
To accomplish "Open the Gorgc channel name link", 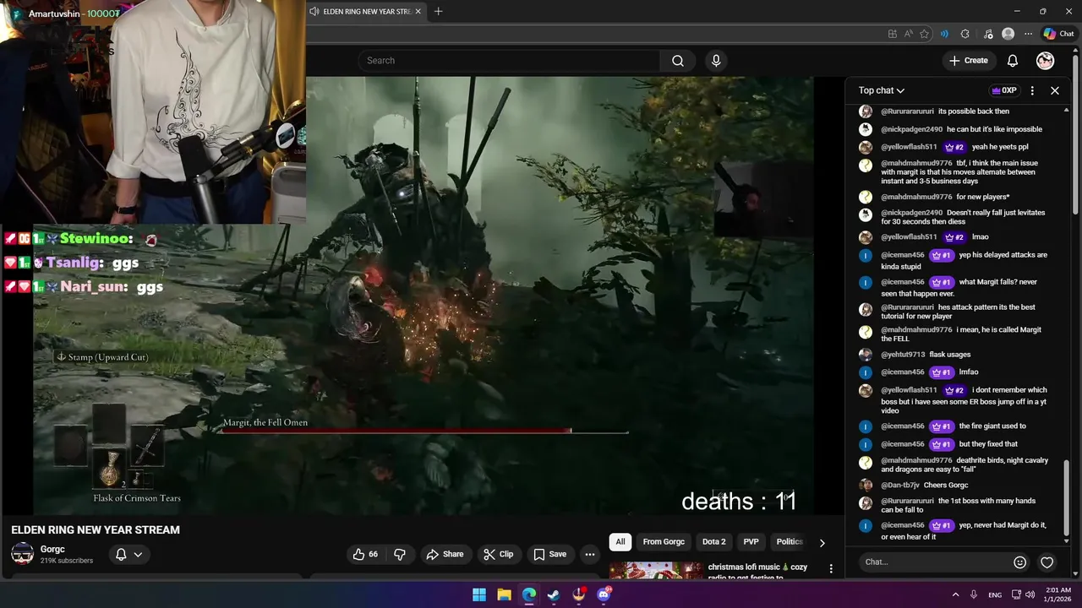I will coord(52,550).
